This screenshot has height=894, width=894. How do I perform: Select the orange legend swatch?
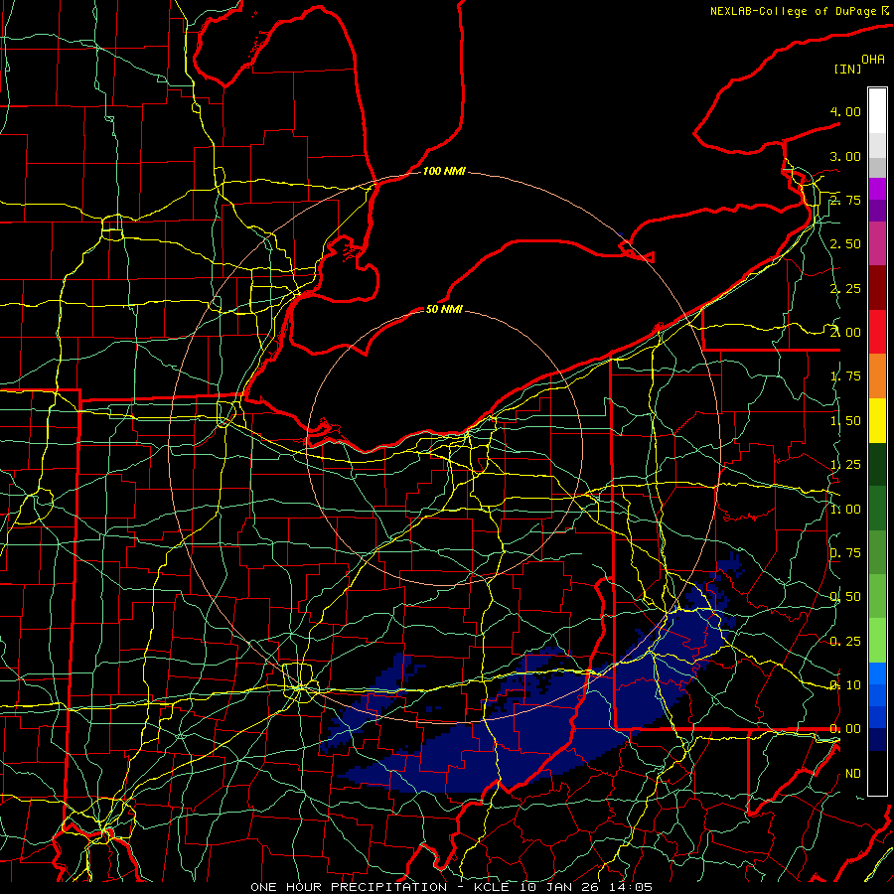(877, 375)
